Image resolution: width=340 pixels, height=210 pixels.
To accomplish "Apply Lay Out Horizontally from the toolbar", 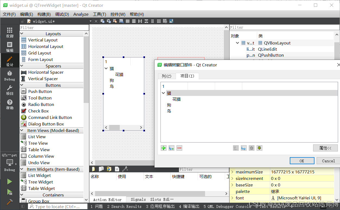I will point(128,21).
